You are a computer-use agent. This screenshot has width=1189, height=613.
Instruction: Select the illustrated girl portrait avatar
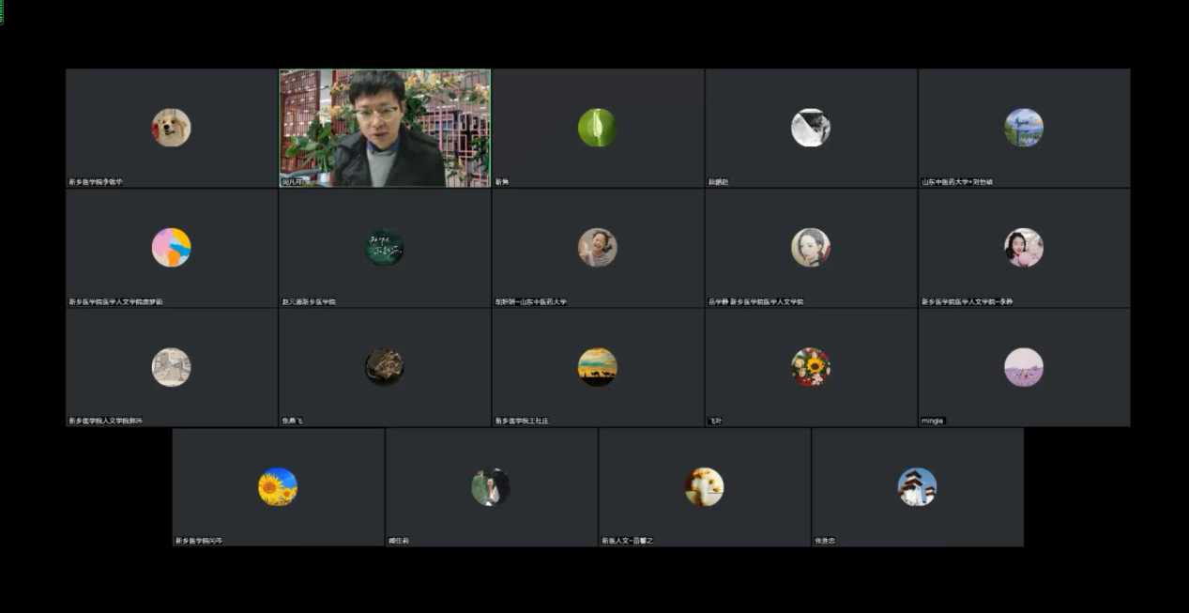[x=810, y=248]
